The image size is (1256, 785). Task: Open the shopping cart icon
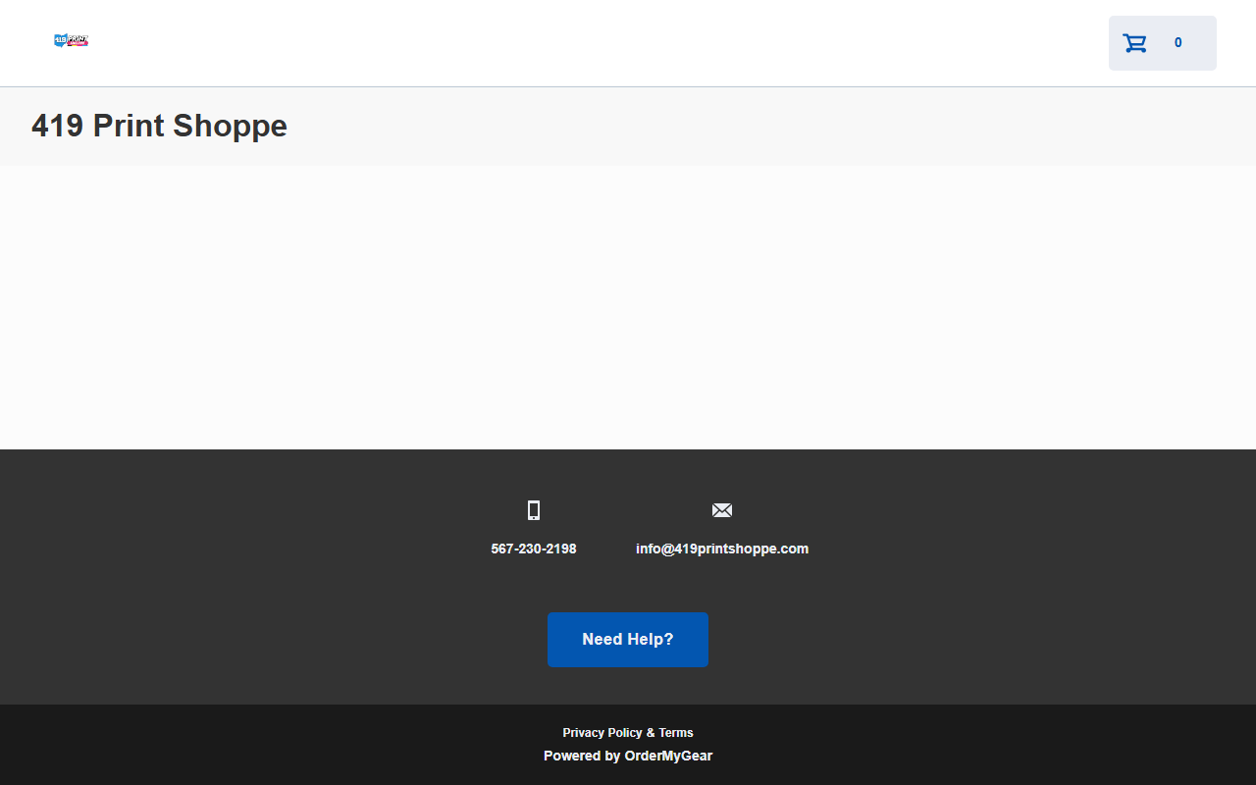pos(1135,43)
